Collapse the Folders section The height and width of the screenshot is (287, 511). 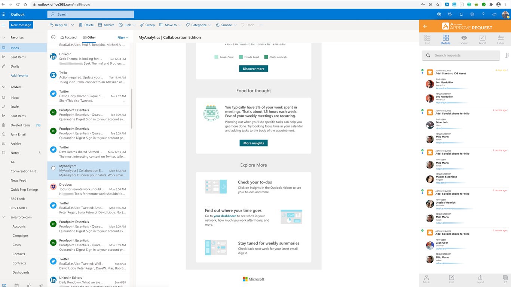[4, 87]
